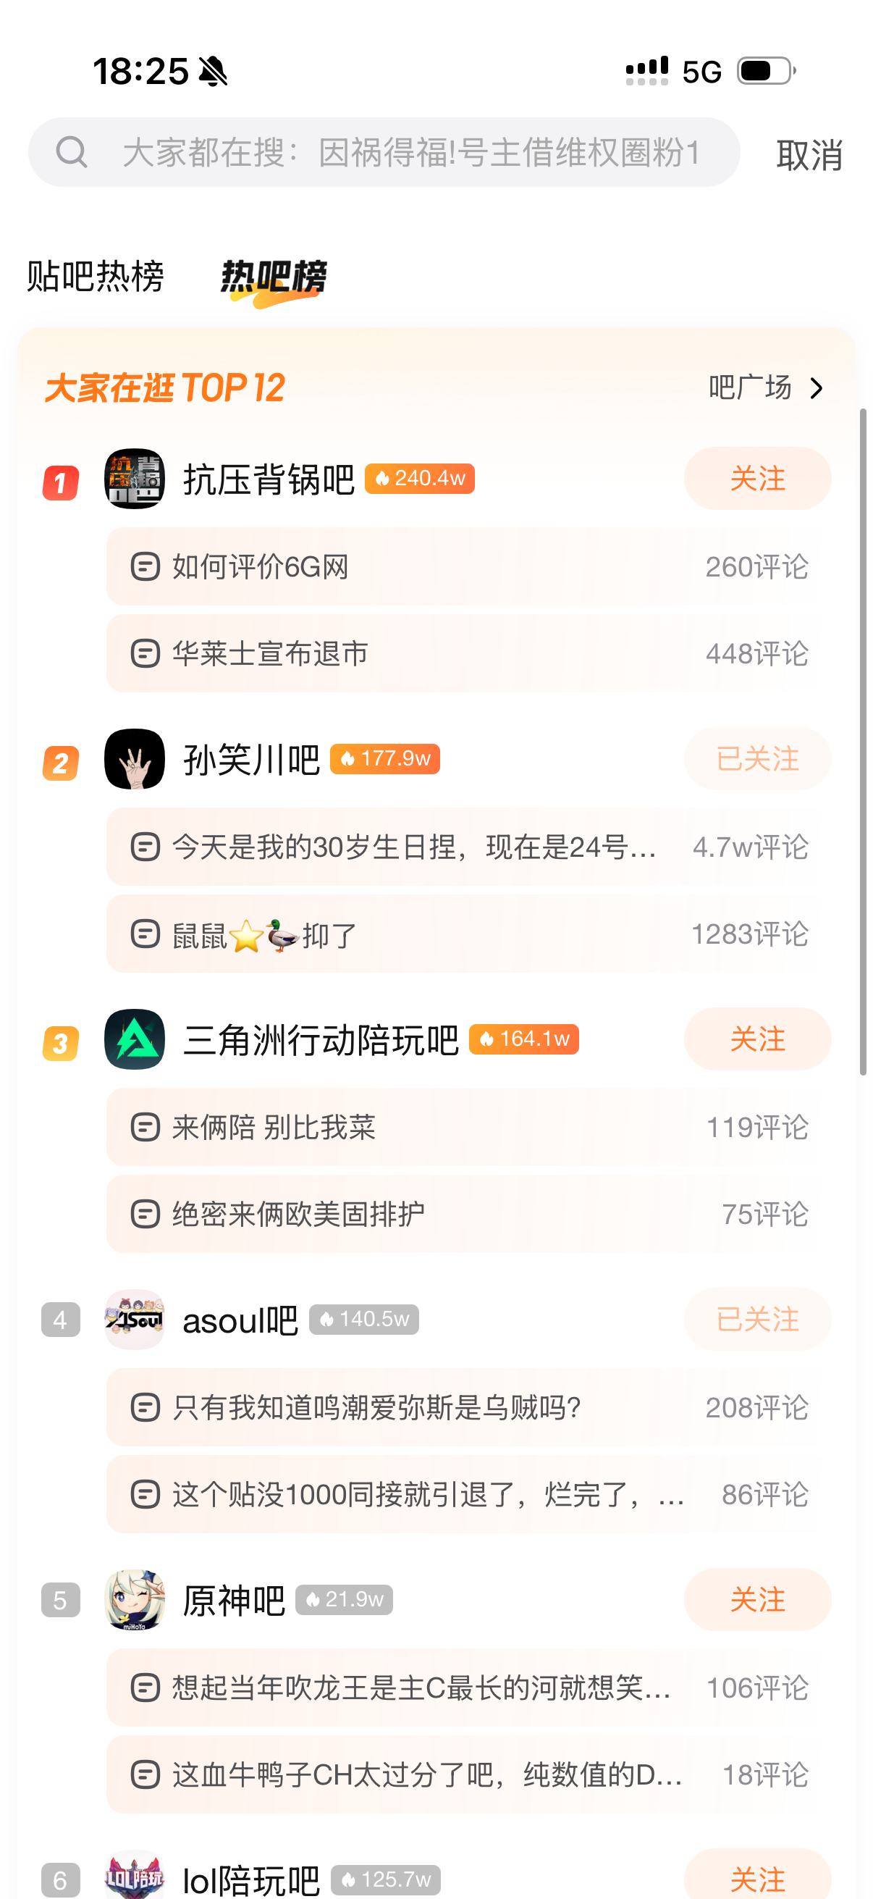Follow 原神吧 with 关注 button
Viewport: 873px width, 1899px height.
(x=756, y=1599)
